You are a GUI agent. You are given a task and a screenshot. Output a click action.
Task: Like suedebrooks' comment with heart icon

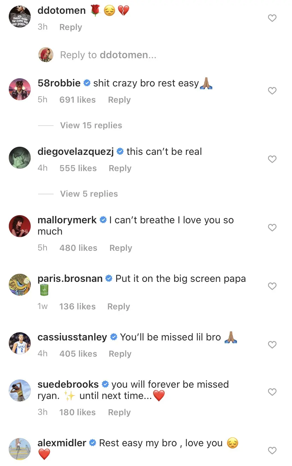[x=272, y=392]
